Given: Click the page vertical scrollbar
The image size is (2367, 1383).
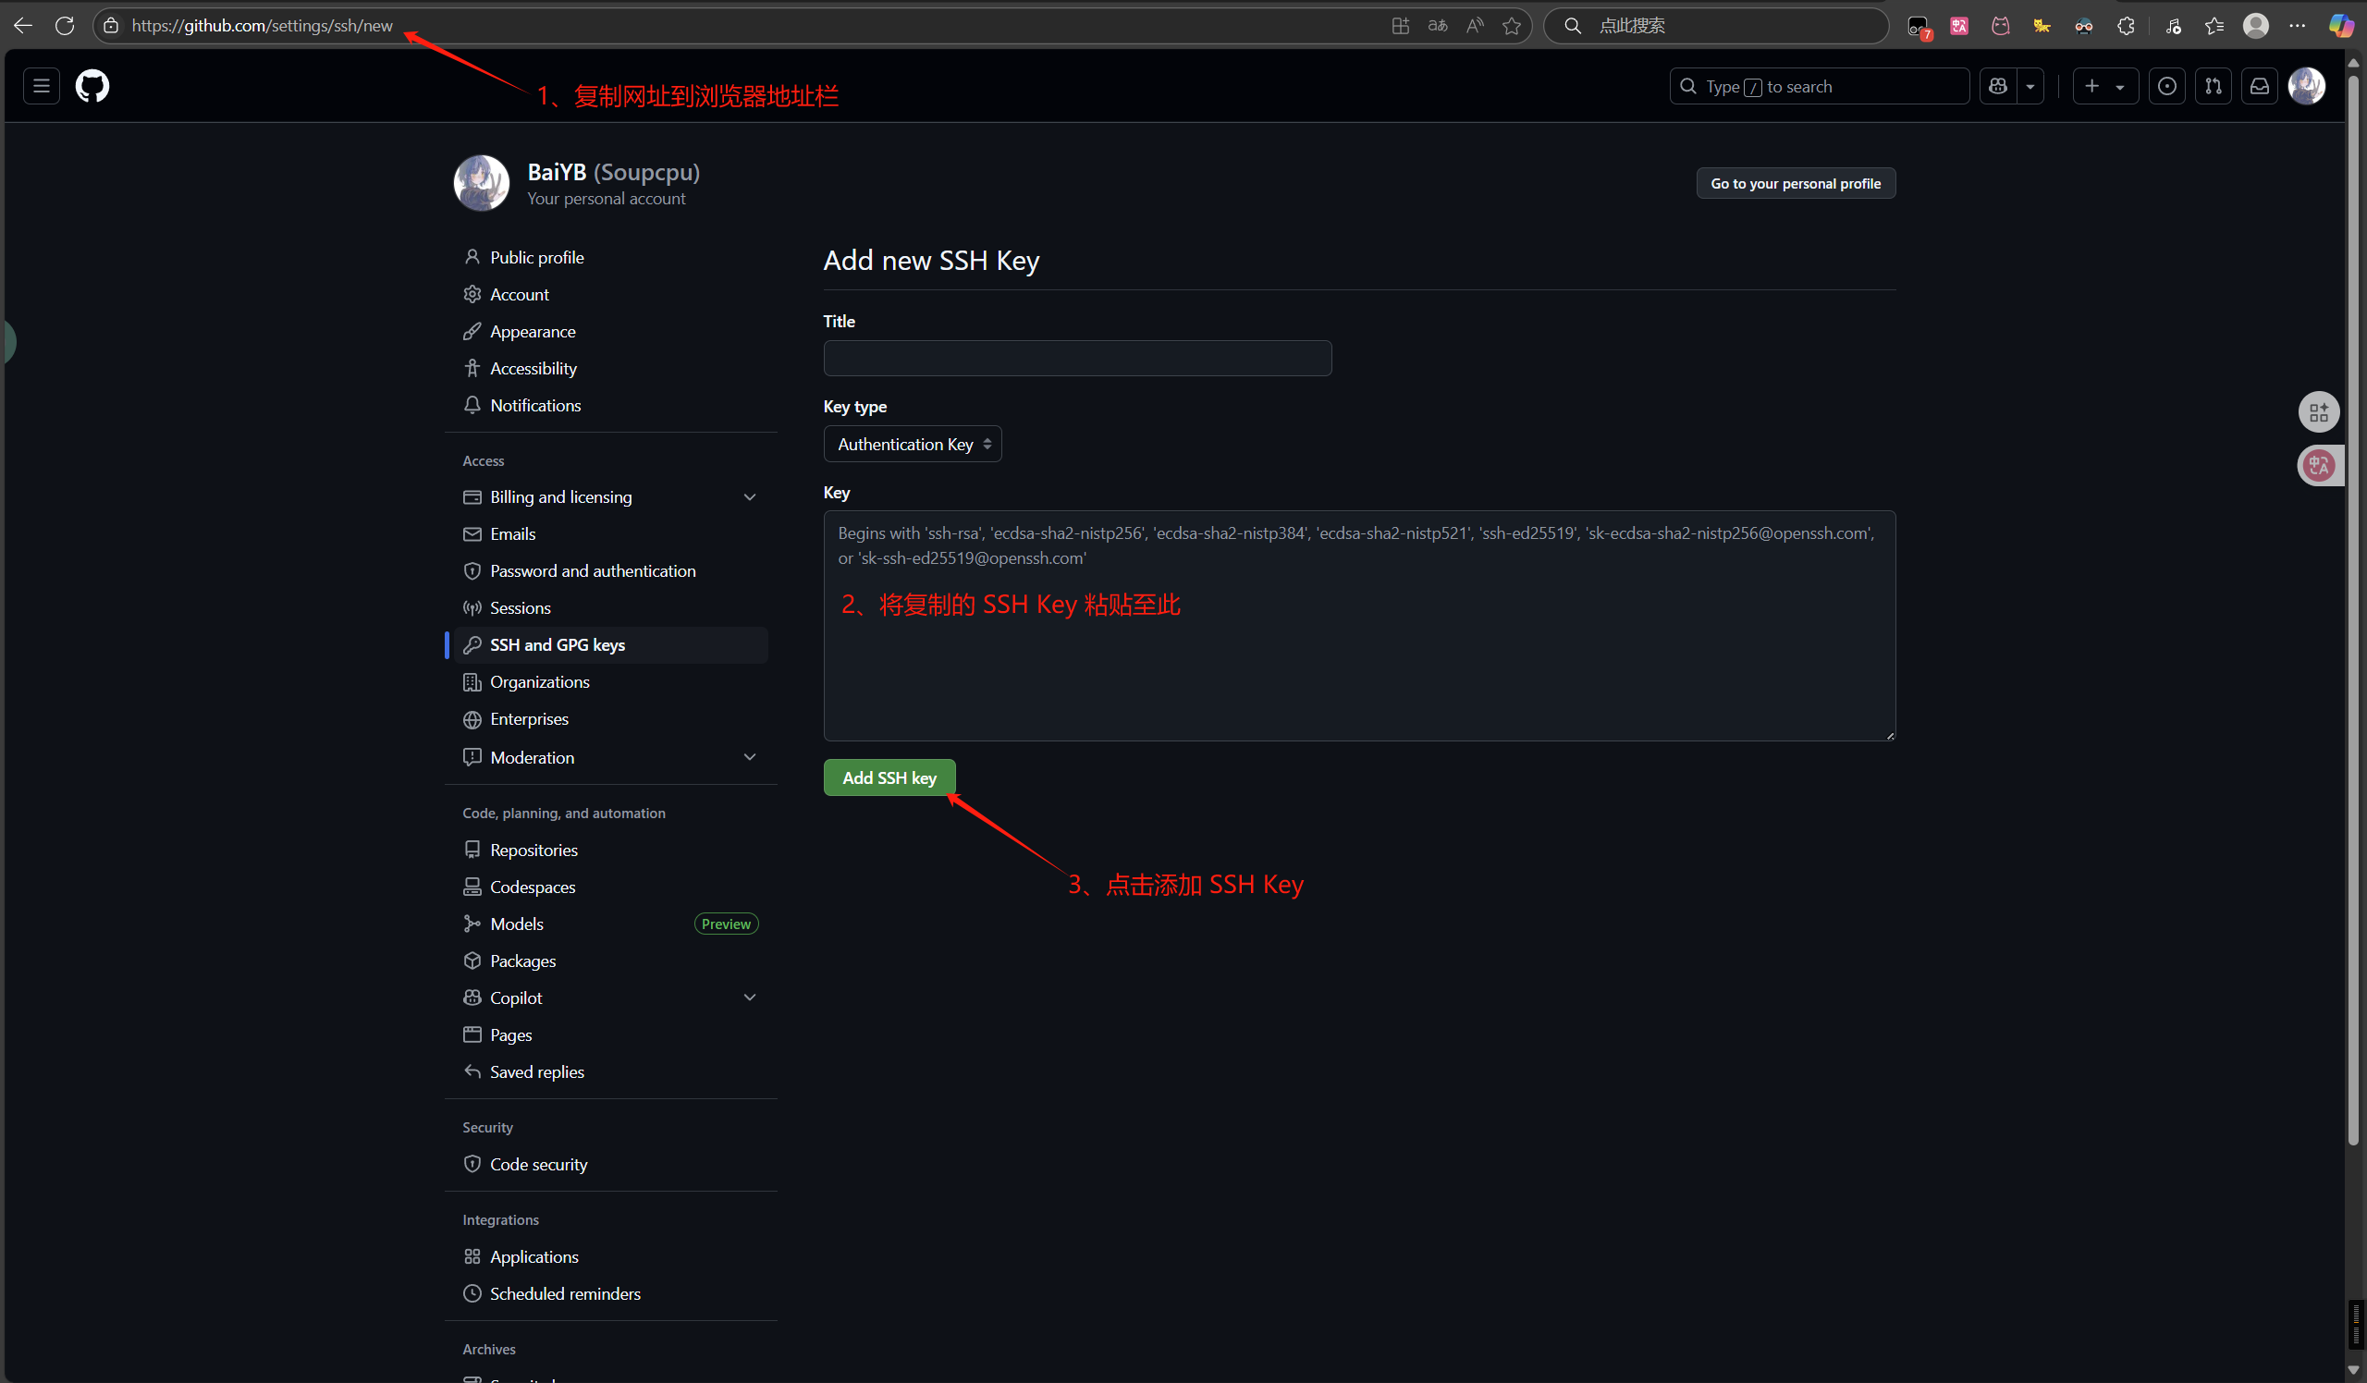Looking at the screenshot, I should [2353, 610].
